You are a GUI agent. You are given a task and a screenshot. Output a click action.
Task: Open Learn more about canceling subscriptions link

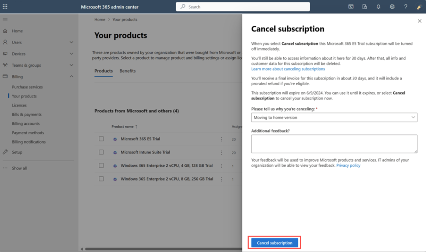288,69
